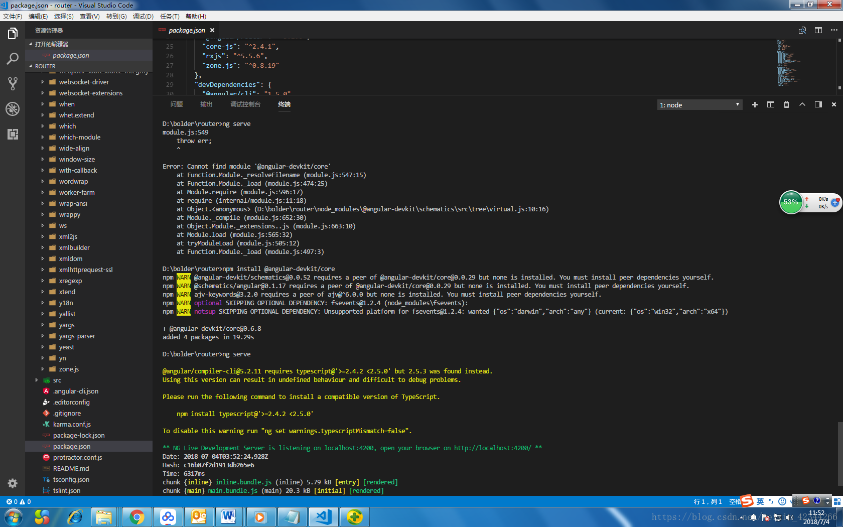
Task: Expand the zone.js folder
Action: (x=89, y=369)
